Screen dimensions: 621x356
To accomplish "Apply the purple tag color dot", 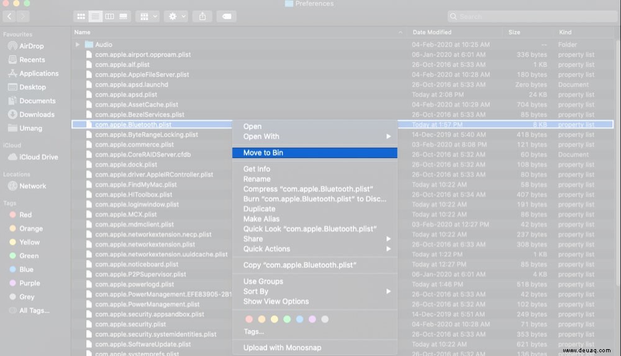I will click(312, 319).
